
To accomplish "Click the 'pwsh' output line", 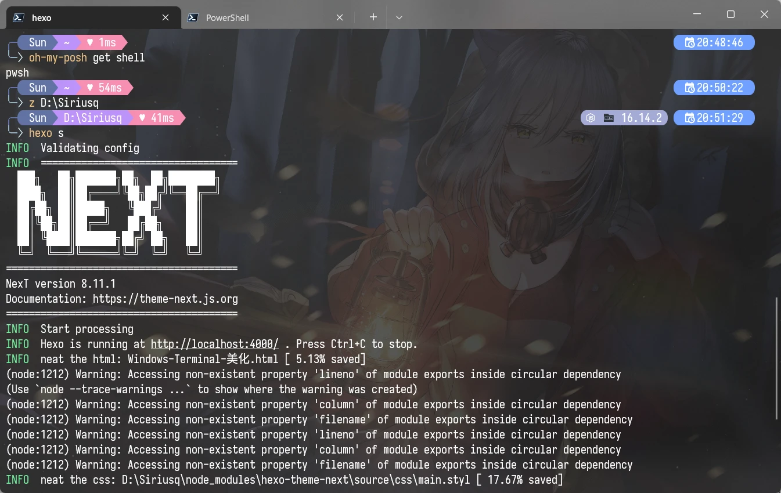I will (17, 72).
